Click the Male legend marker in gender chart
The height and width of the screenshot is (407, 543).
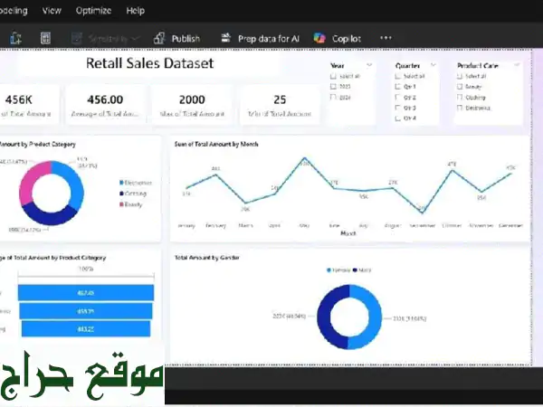[355, 270]
